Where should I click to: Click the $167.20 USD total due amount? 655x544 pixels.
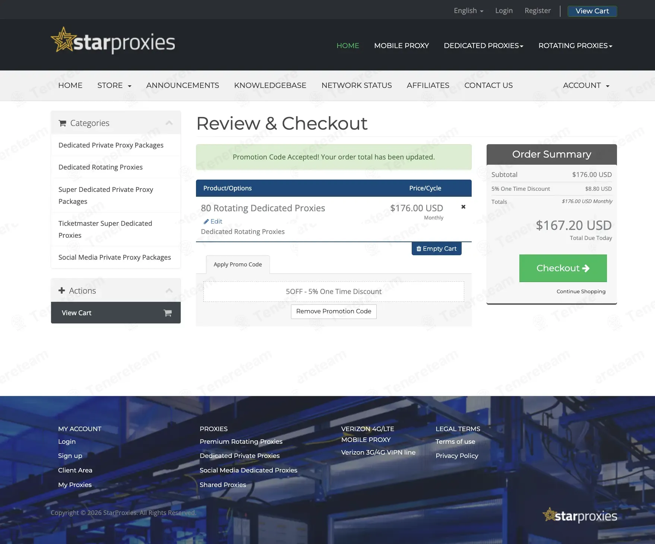574,225
